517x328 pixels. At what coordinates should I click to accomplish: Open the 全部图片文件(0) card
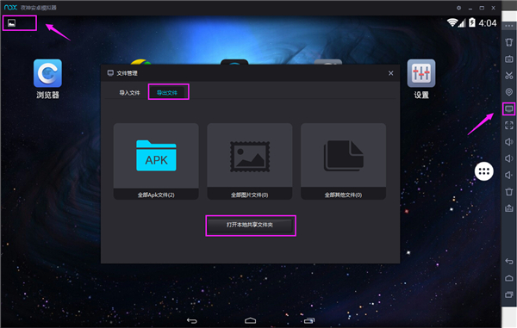click(x=250, y=161)
